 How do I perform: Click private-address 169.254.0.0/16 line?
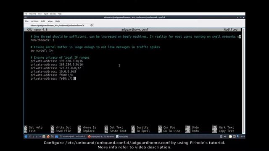[x=57, y=65]
